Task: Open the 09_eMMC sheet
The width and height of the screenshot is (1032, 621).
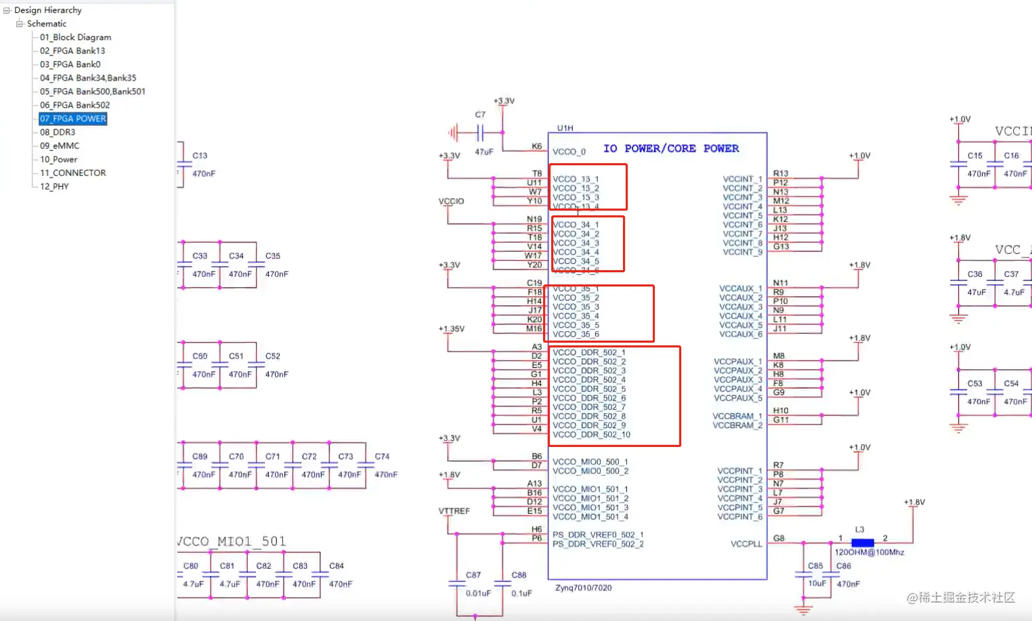Action: click(60, 146)
